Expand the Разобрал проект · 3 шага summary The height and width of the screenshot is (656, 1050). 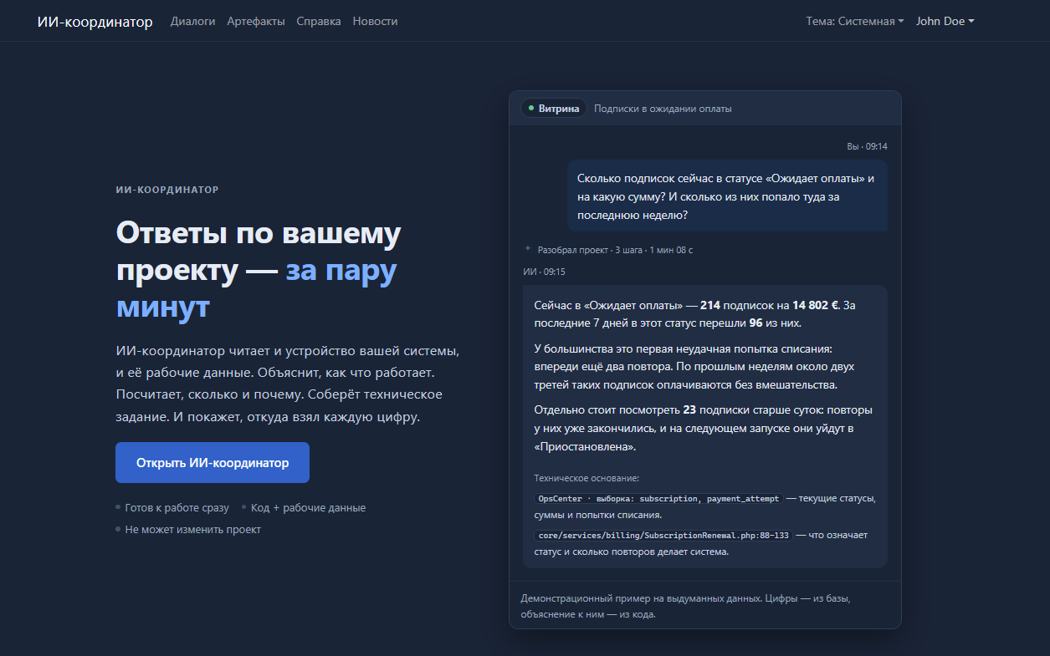(615, 250)
